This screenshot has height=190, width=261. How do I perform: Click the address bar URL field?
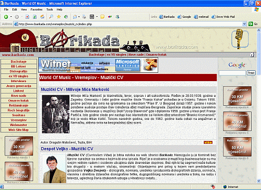click(x=128, y=24)
